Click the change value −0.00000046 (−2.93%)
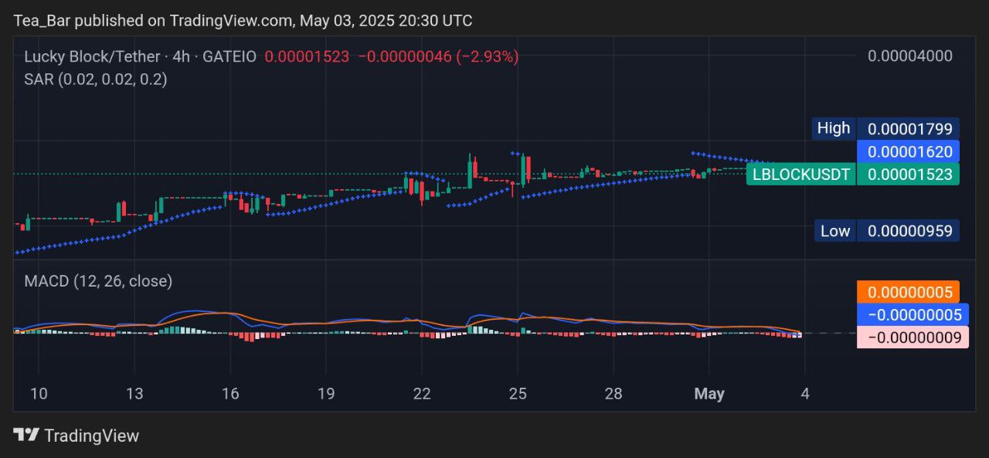The image size is (989, 458). (438, 56)
